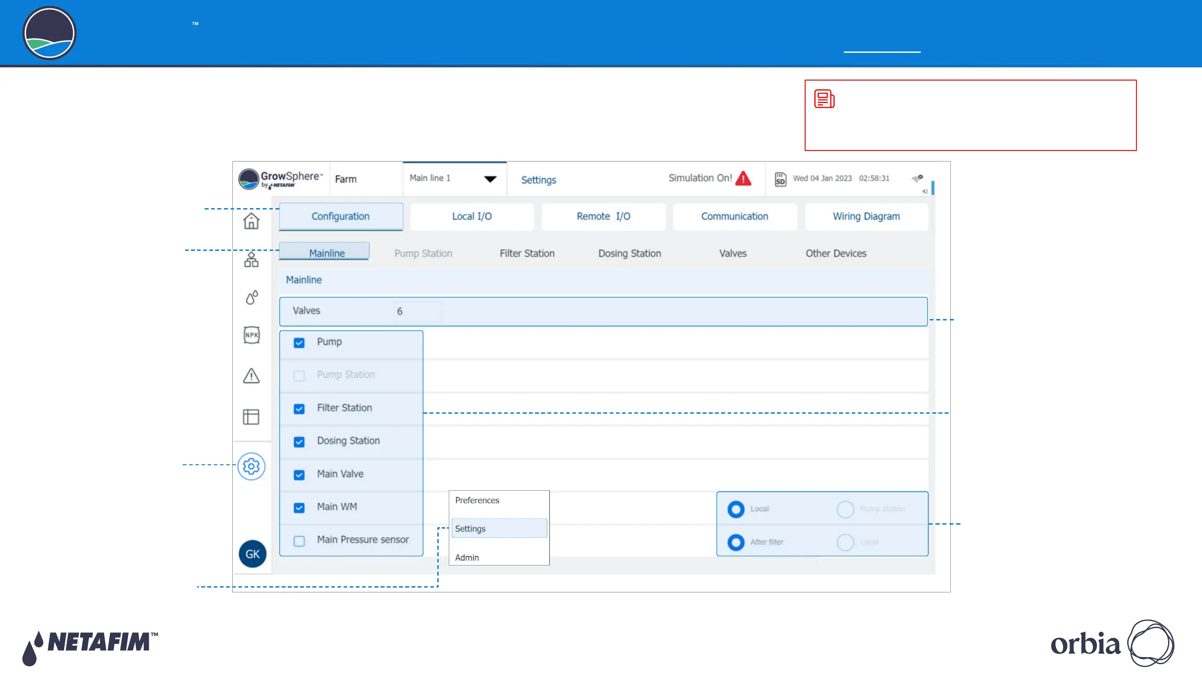Select the Mainline sub-tab
This screenshot has height=676, width=1202.
click(324, 251)
